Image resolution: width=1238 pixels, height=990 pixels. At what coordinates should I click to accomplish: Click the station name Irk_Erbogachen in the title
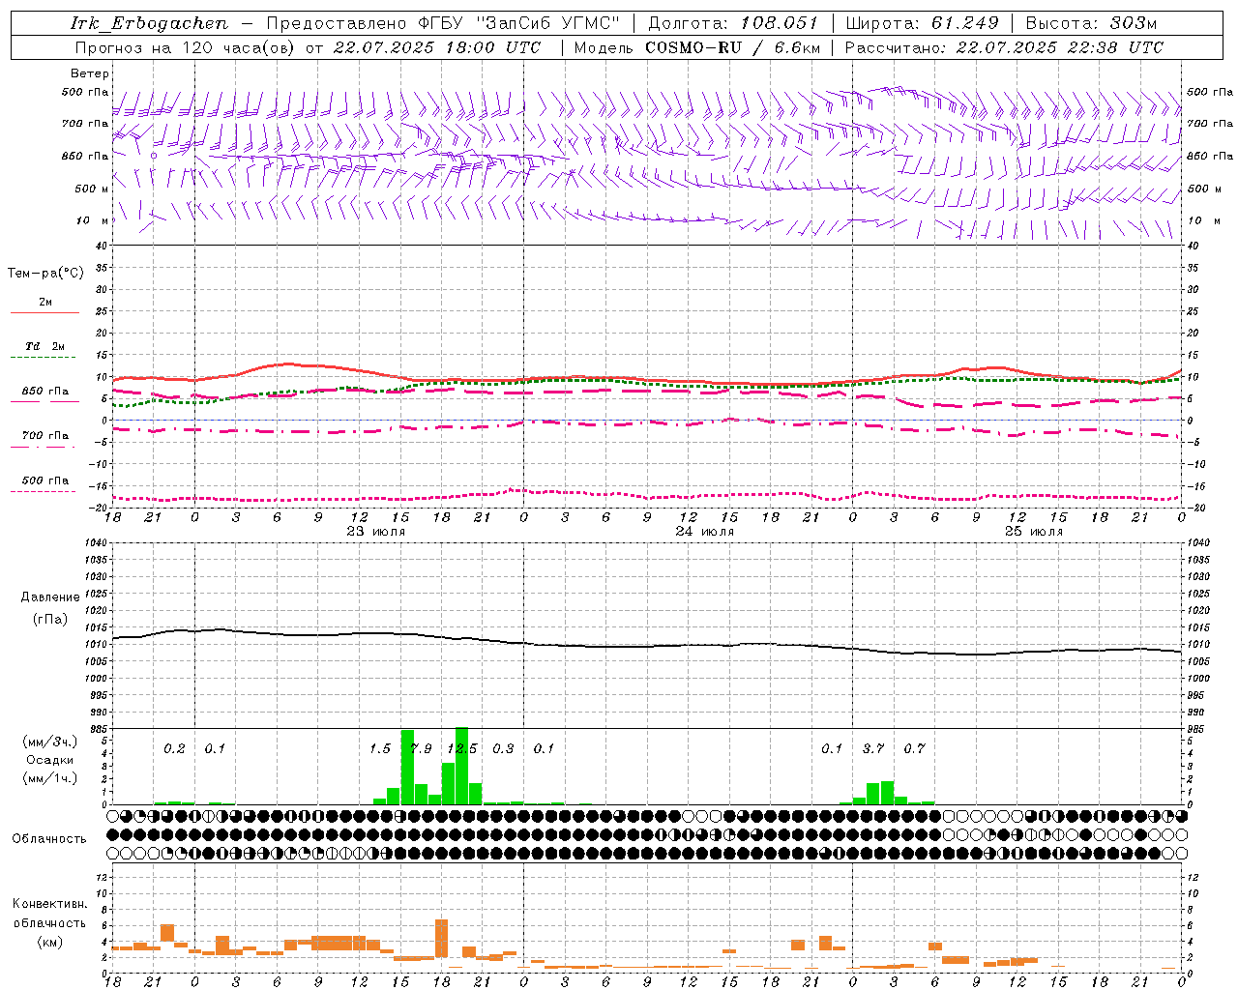coord(150,23)
